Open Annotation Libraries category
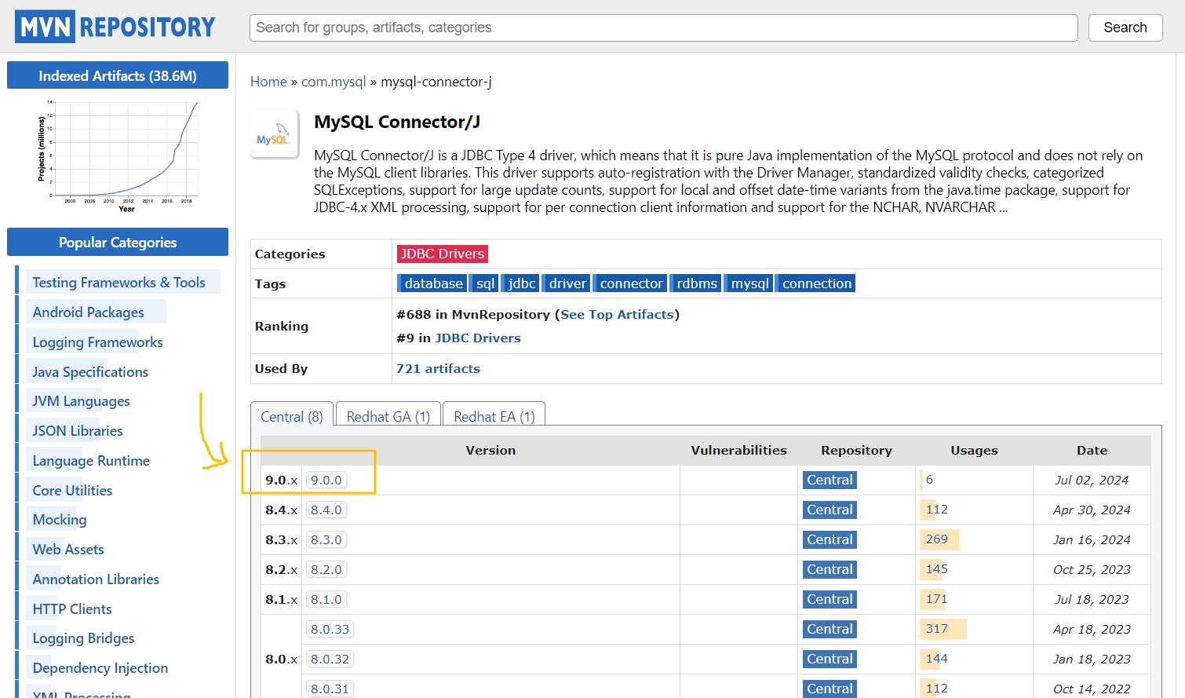The width and height of the screenshot is (1185, 698). [96, 579]
